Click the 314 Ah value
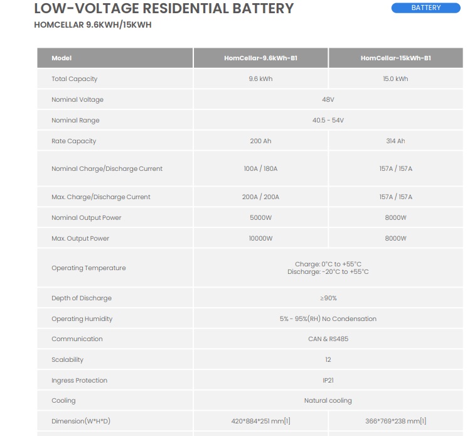The width and height of the screenshot is (470, 436). click(395, 141)
